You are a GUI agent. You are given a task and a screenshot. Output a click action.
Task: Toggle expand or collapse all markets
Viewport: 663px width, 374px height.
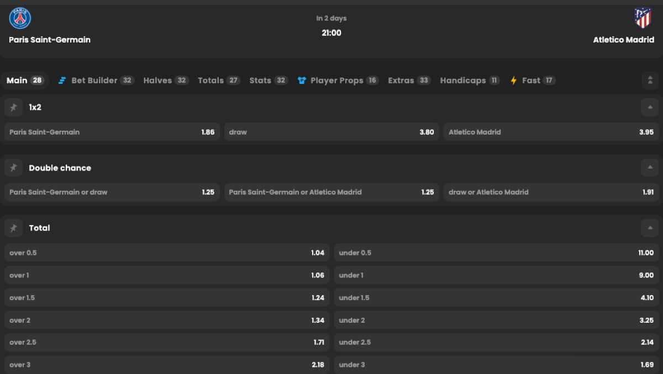point(650,81)
